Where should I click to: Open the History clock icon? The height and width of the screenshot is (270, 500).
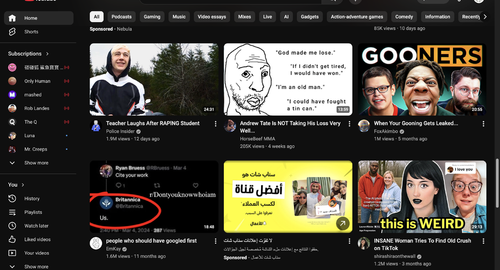[12, 199]
